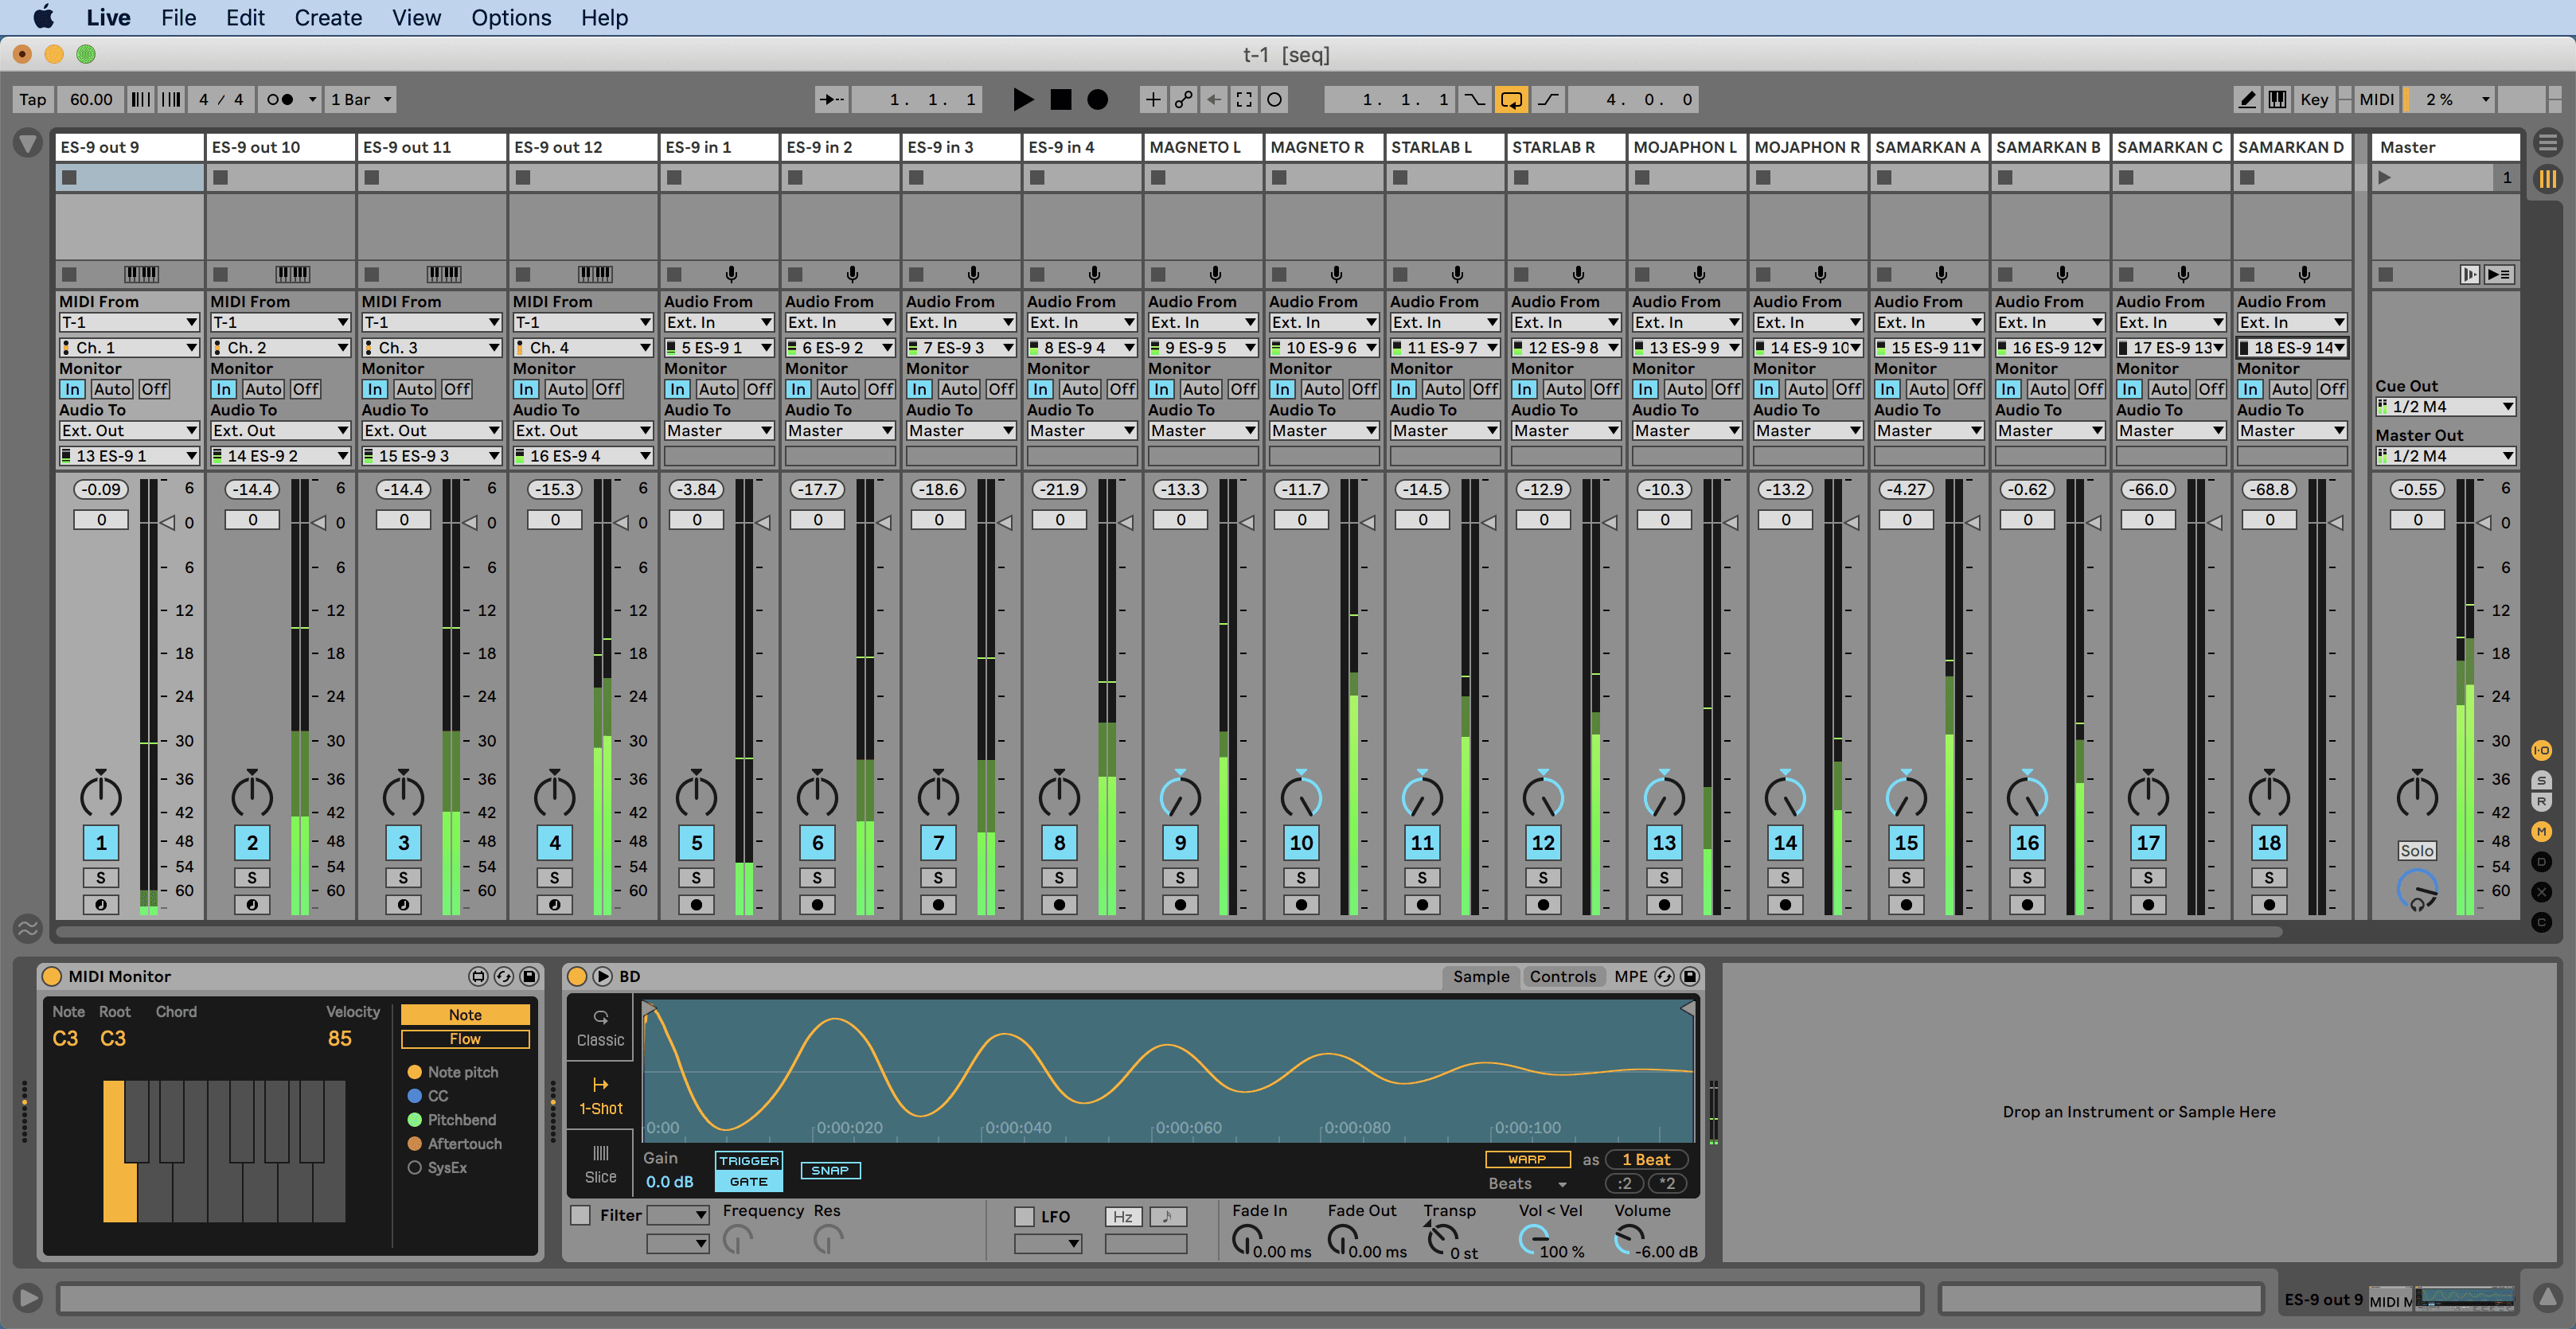Image resolution: width=2576 pixels, height=1329 pixels.
Task: Open ES-9 in 1 Audio To Master dropdown
Action: [719, 431]
